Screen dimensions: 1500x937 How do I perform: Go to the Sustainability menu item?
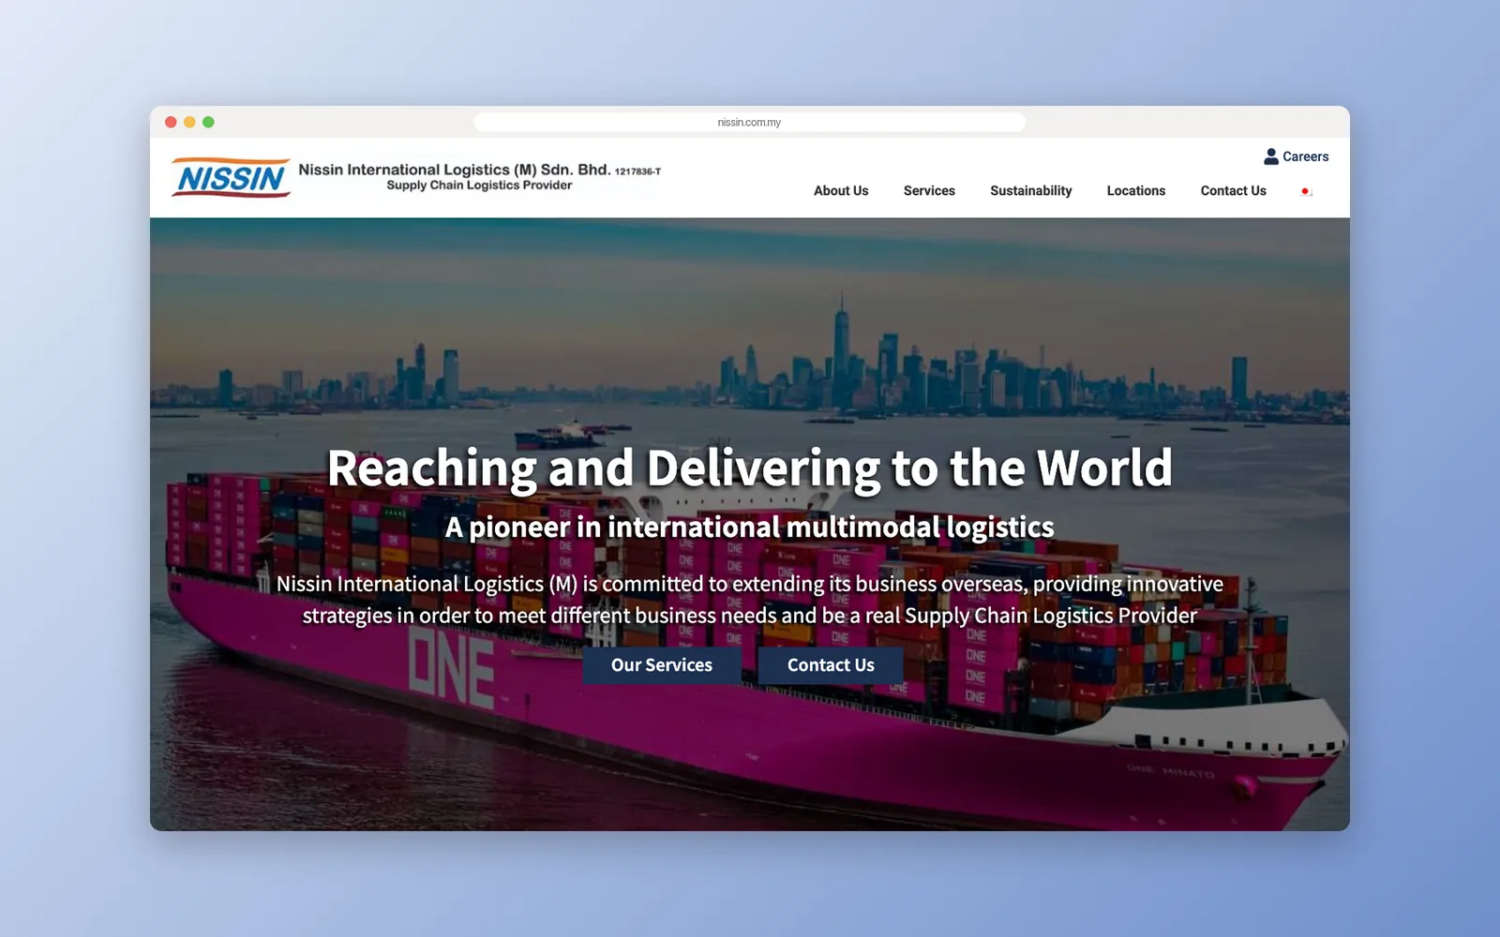click(x=1030, y=190)
